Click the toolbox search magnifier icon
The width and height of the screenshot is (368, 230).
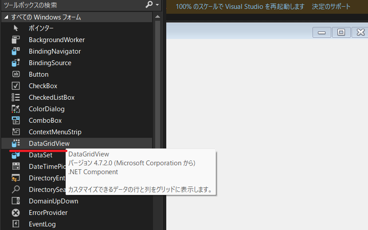[x=149, y=5]
